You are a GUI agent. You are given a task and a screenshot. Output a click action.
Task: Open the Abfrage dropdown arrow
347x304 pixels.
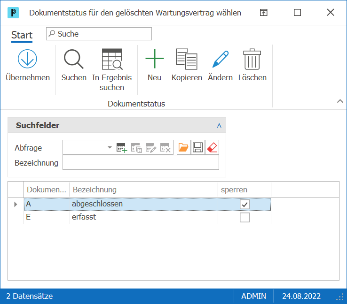[110, 147]
